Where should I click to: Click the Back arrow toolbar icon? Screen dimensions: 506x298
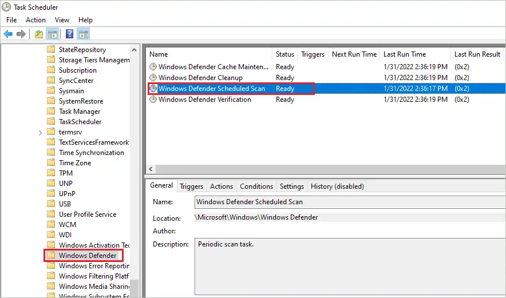pos(8,34)
